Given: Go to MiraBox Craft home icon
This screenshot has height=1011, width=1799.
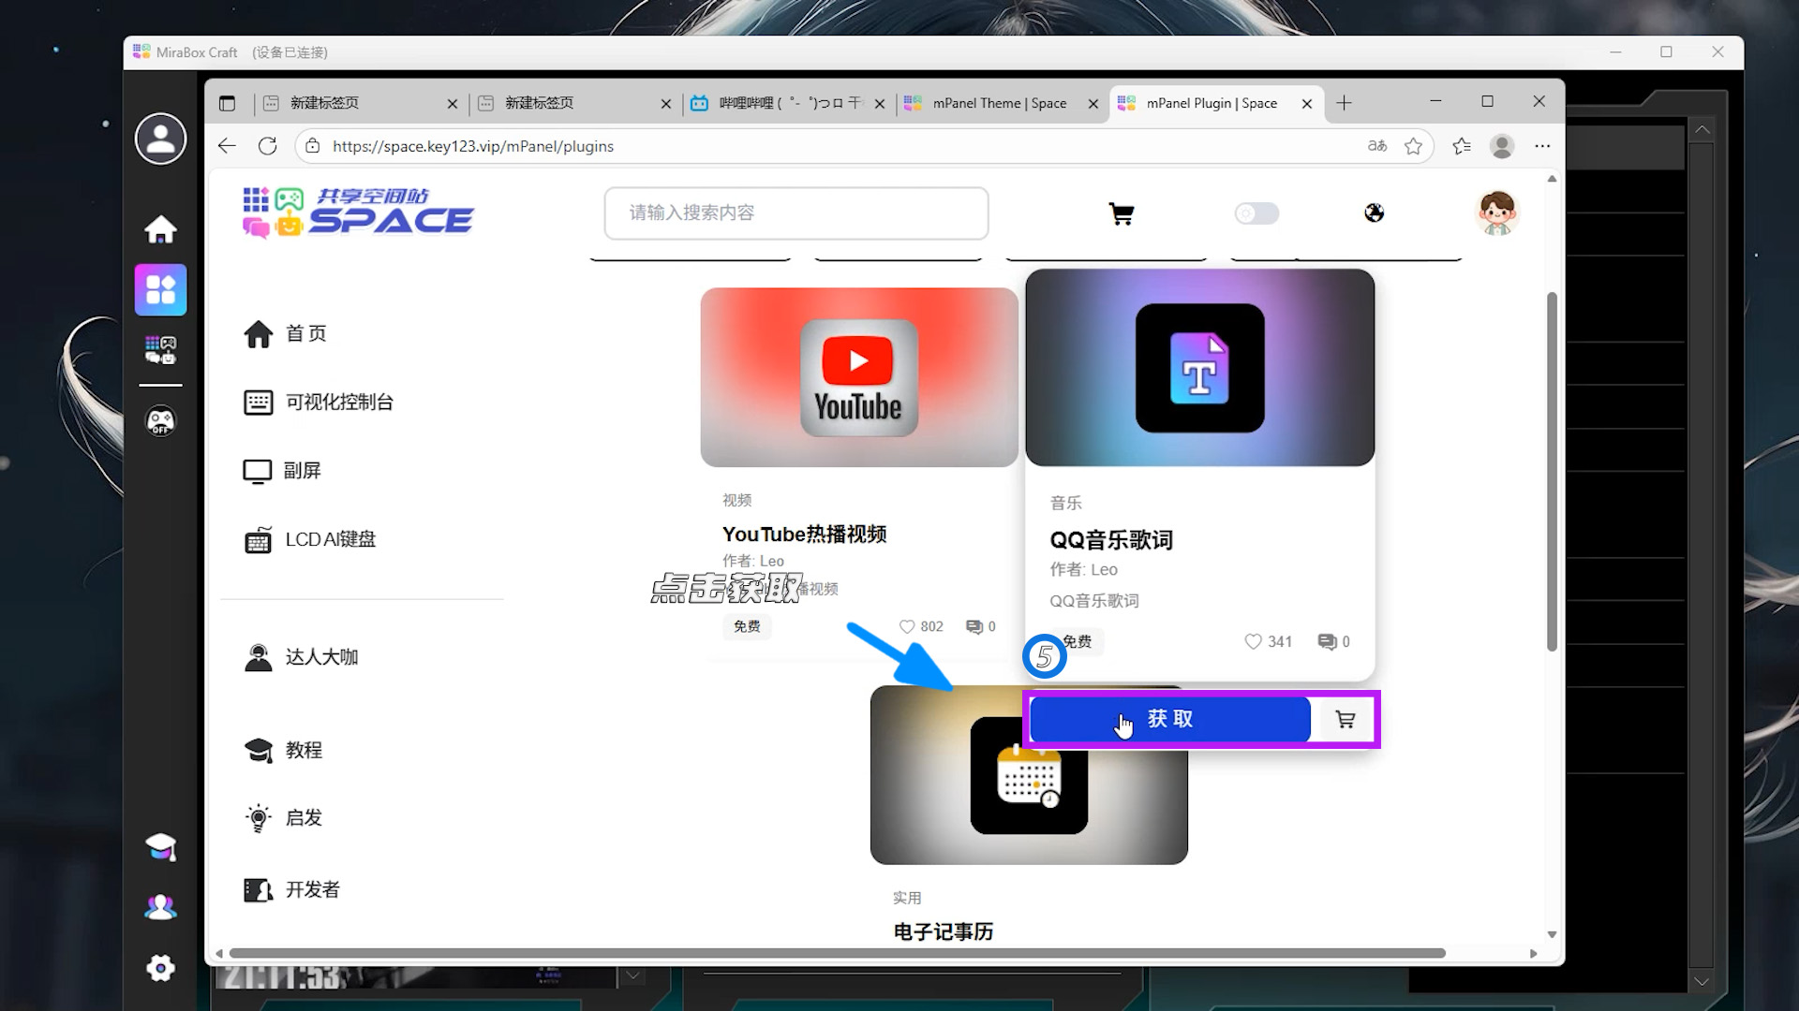Looking at the screenshot, I should tap(160, 229).
